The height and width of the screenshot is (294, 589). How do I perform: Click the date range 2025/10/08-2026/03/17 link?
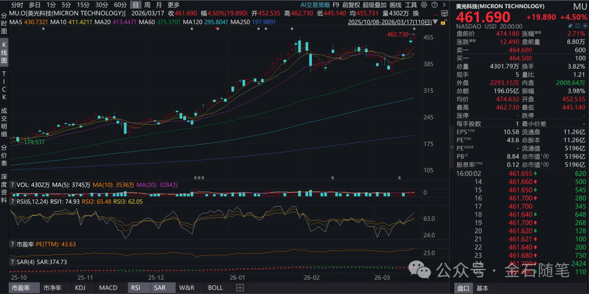pos(390,22)
